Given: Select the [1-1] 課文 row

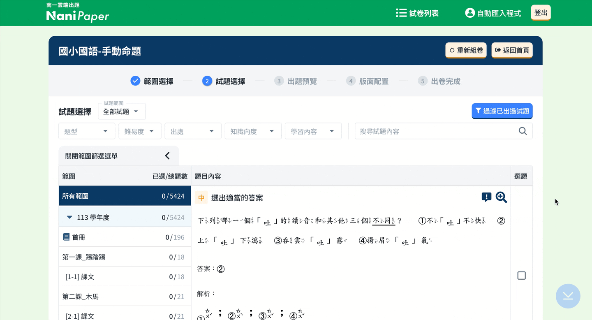Looking at the screenshot, I should tap(125, 276).
